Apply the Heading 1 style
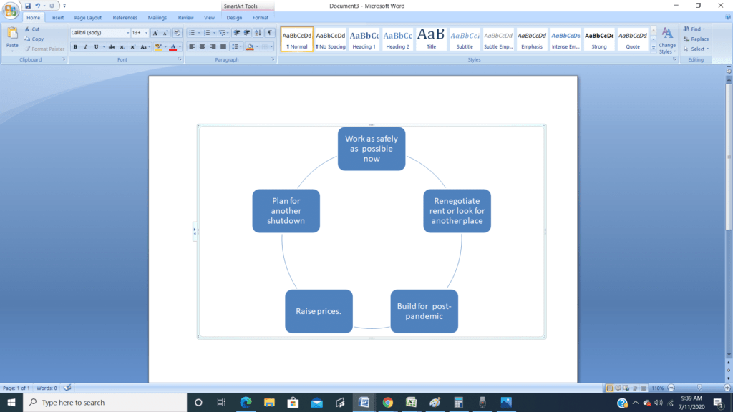This screenshot has width=733, height=412. (x=364, y=39)
